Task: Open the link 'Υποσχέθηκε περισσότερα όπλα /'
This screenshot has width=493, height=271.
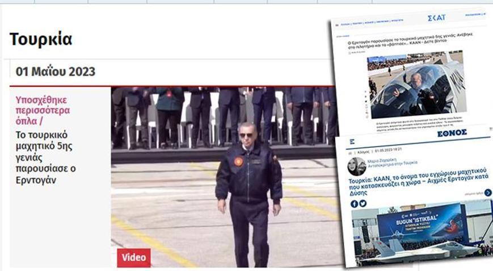Action: pyautogui.click(x=43, y=110)
